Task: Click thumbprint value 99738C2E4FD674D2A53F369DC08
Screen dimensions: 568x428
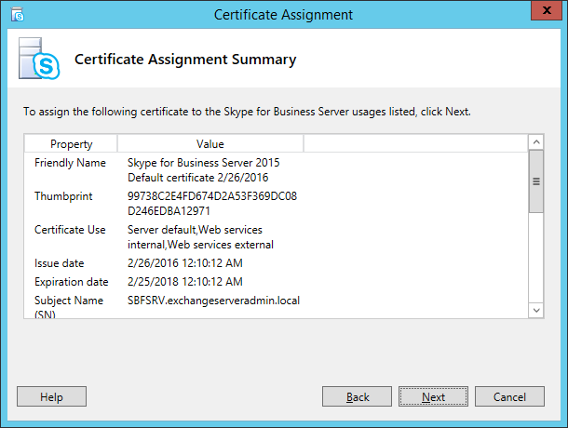Action: 212,196
